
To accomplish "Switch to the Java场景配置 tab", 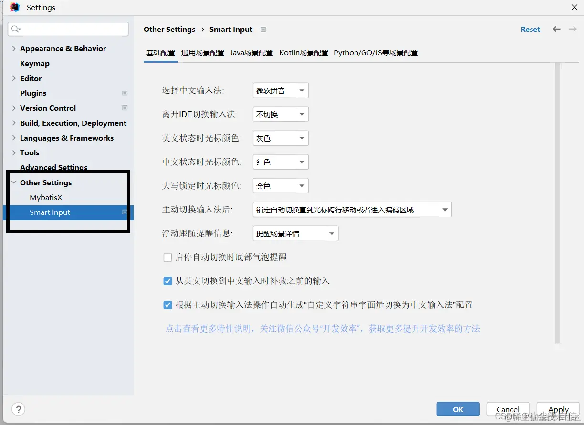I will 251,53.
